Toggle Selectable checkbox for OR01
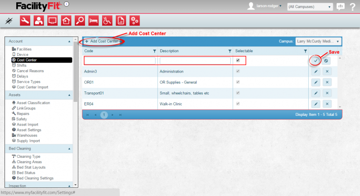Image resolution: width=360 pixels, height=196 pixels. (x=238, y=82)
